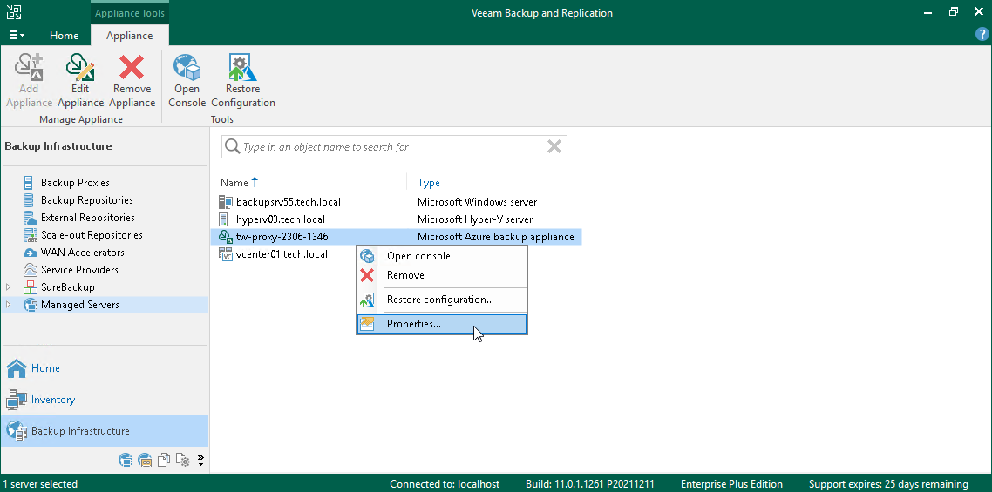Select the backupsrv55.tech.local server row
992x492 pixels.
tap(396, 202)
